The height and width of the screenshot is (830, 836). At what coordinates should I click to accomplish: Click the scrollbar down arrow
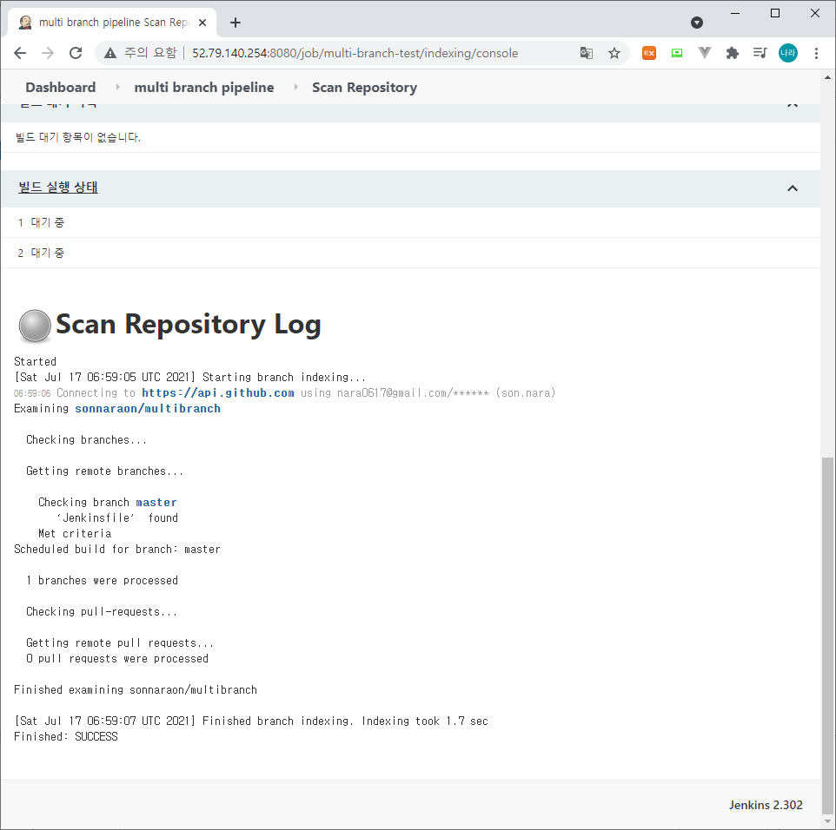[827, 821]
